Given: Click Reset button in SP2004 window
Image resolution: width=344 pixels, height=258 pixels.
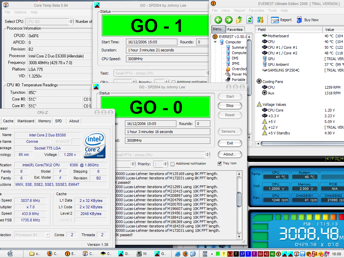Looking at the screenshot, I should (230, 115).
